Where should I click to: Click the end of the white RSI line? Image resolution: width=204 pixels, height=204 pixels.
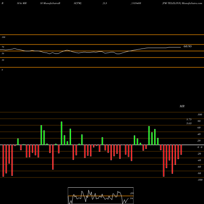180,47
